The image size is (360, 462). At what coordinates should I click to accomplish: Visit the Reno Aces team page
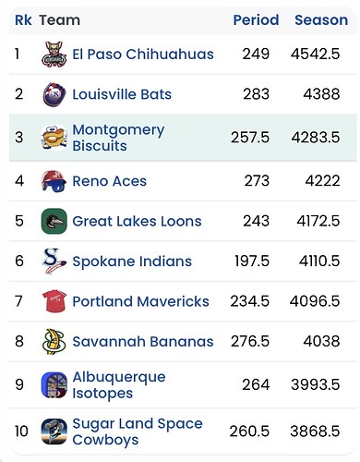pyautogui.click(x=109, y=181)
